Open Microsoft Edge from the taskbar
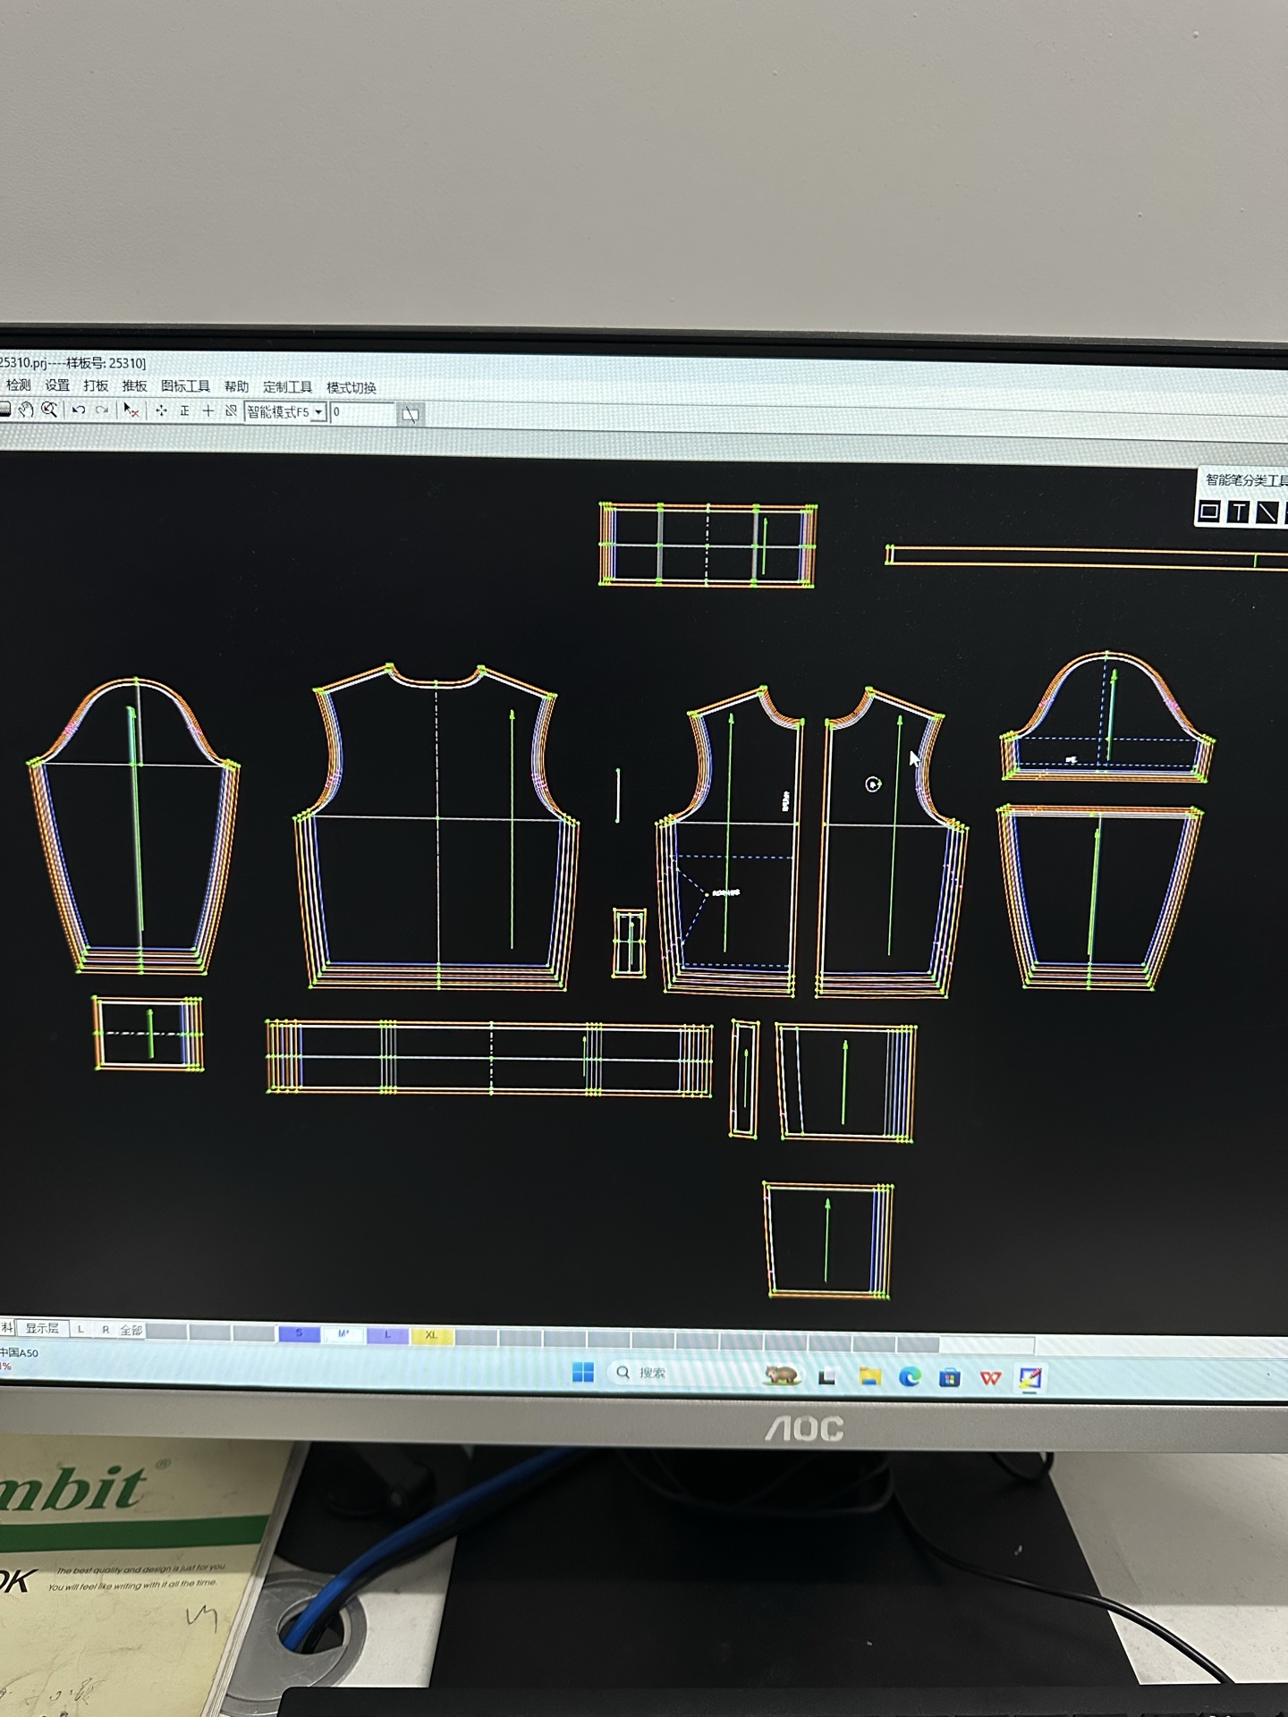This screenshot has width=1288, height=1717. point(910,1376)
